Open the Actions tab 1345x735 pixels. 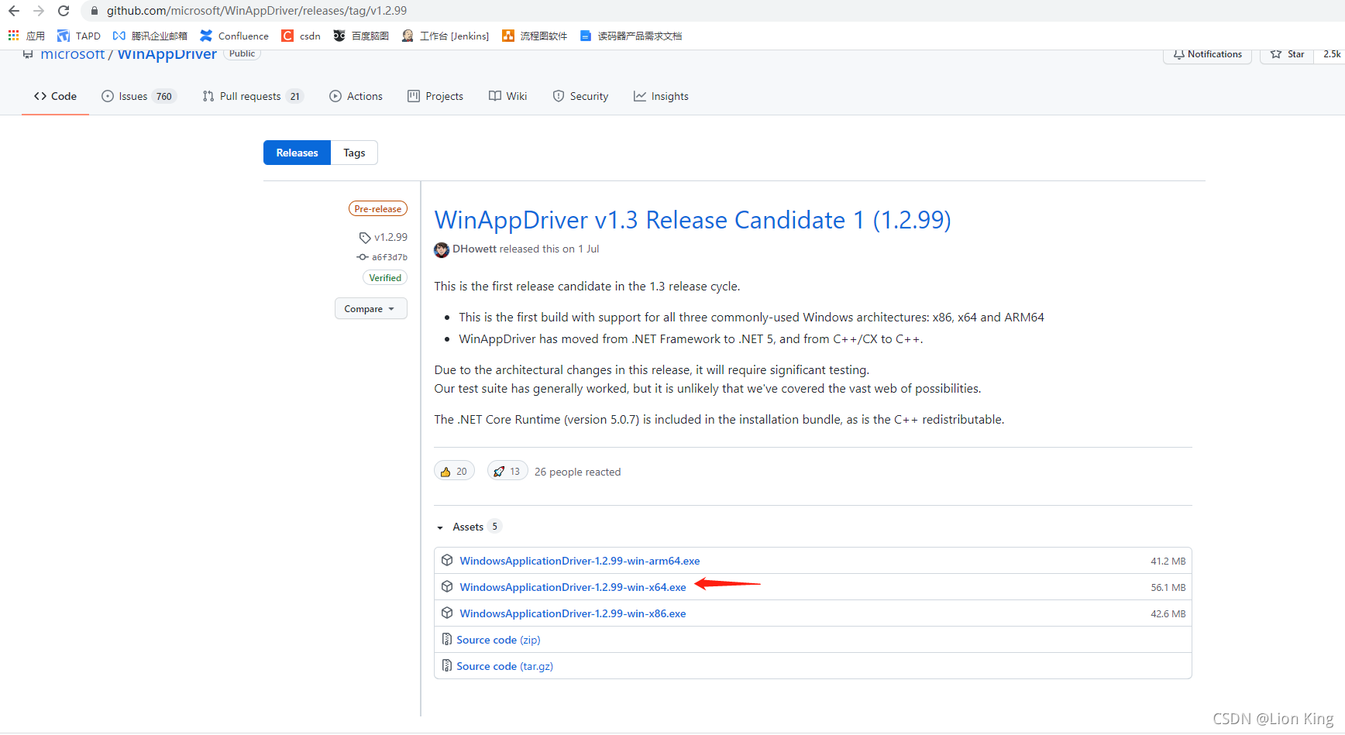pyautogui.click(x=356, y=96)
